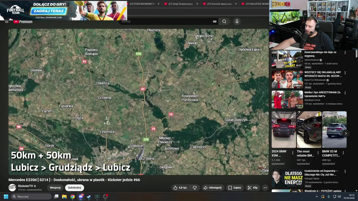Click the magnifier search button
The image size is (358, 201).
pos(224,21)
